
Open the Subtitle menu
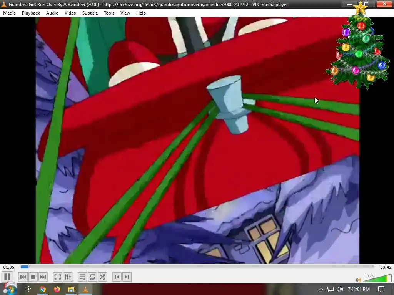(90, 13)
